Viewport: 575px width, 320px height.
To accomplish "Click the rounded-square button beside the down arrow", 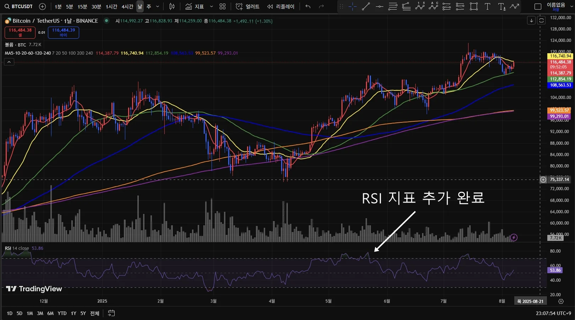I will click(541, 21).
